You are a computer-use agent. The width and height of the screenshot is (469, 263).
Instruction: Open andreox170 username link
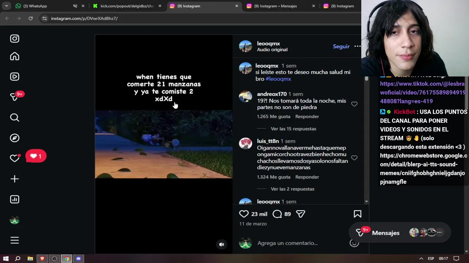pos(272,94)
